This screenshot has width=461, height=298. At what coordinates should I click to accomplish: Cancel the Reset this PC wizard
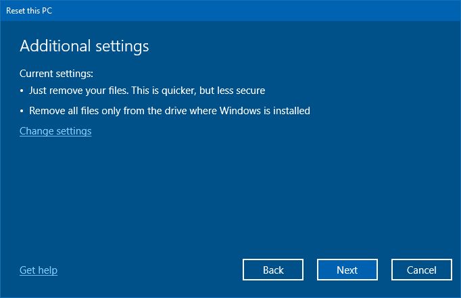point(422,270)
